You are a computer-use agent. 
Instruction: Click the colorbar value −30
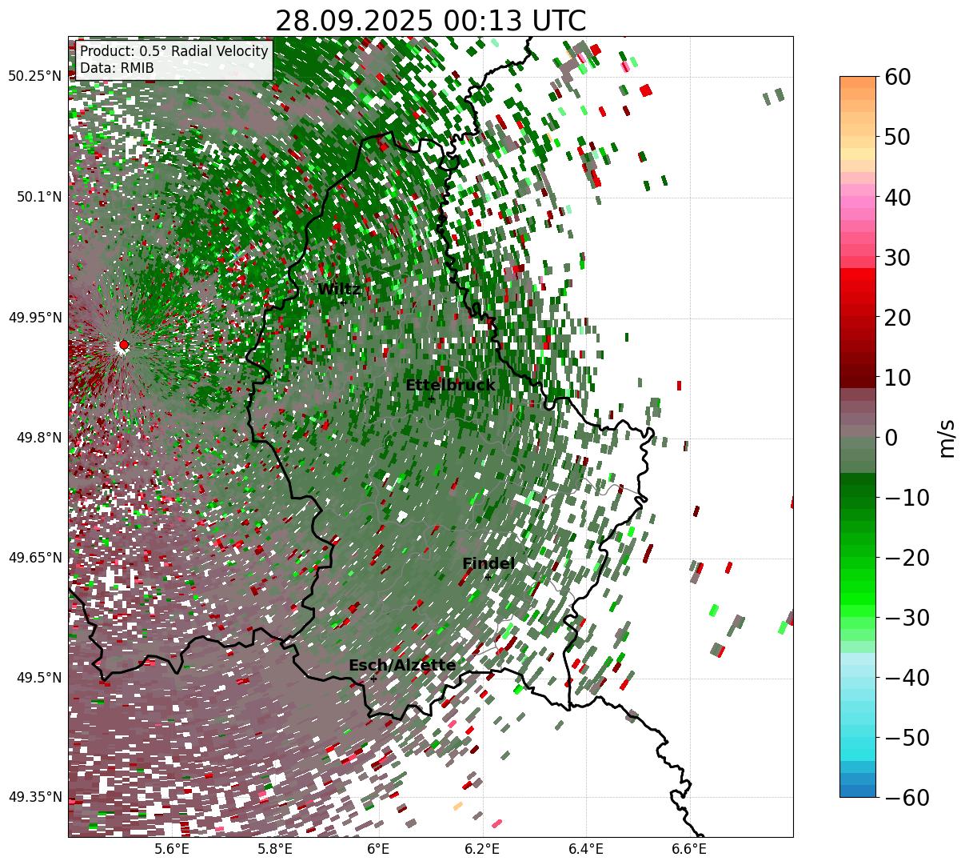click(906, 617)
